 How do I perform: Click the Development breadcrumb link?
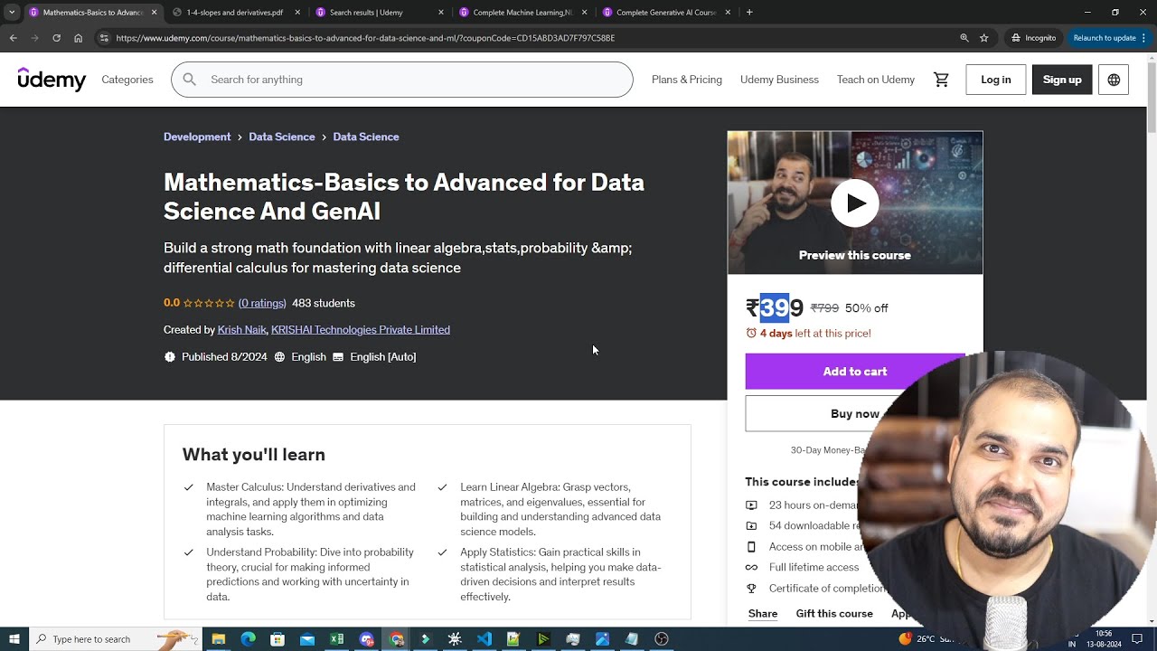(x=197, y=137)
